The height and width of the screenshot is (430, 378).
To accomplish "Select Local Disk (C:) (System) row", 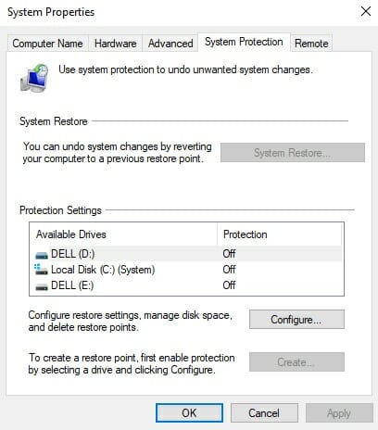I will 186,270.
